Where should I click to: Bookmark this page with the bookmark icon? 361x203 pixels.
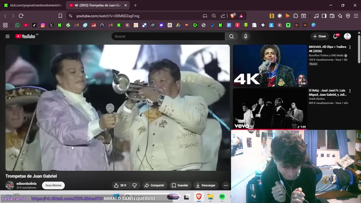[x=60, y=16]
